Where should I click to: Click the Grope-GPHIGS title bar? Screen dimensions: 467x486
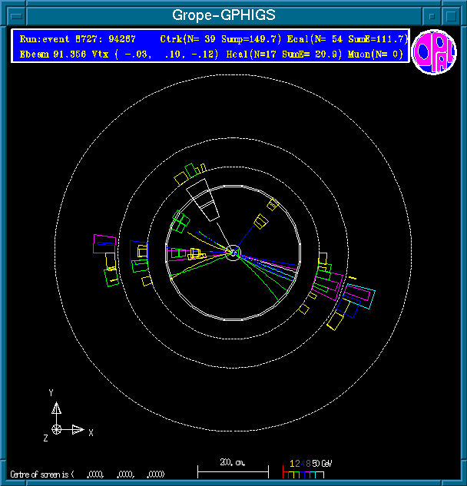(223, 15)
